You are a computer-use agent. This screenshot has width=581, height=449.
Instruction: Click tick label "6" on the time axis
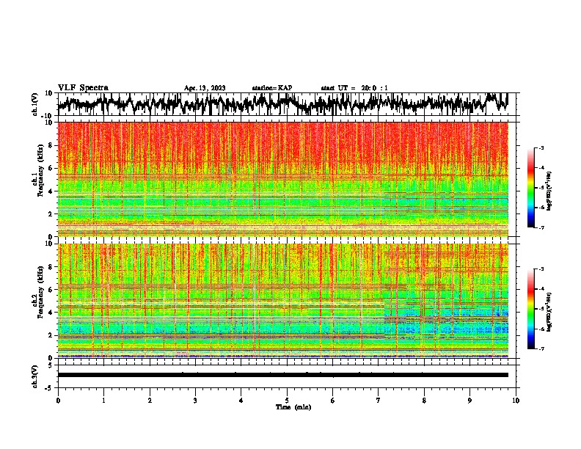pos(333,401)
